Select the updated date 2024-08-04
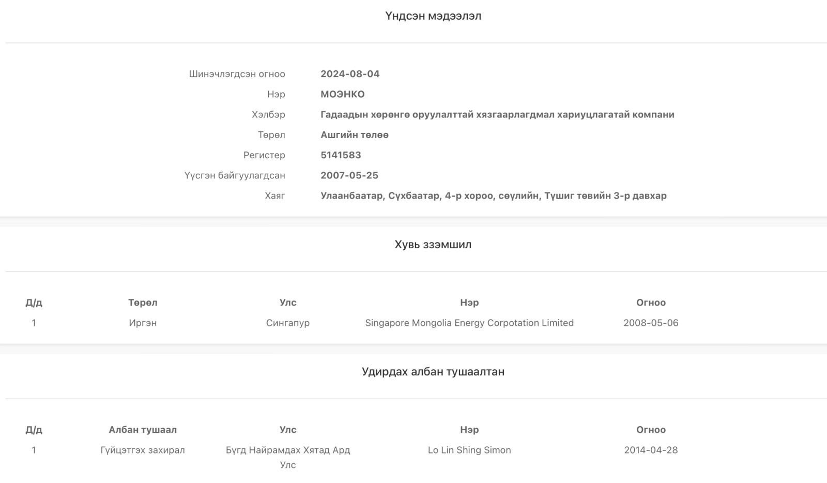 350,74
